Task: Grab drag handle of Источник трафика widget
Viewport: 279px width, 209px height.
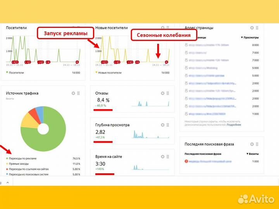Action: tap(79, 93)
